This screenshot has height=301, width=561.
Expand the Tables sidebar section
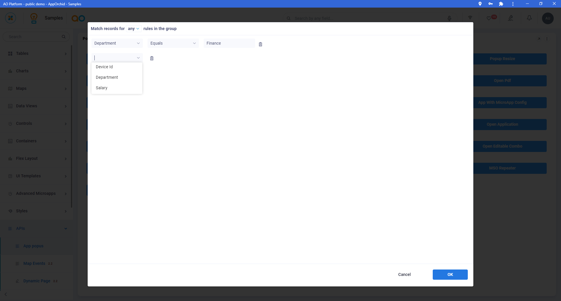pos(37,54)
